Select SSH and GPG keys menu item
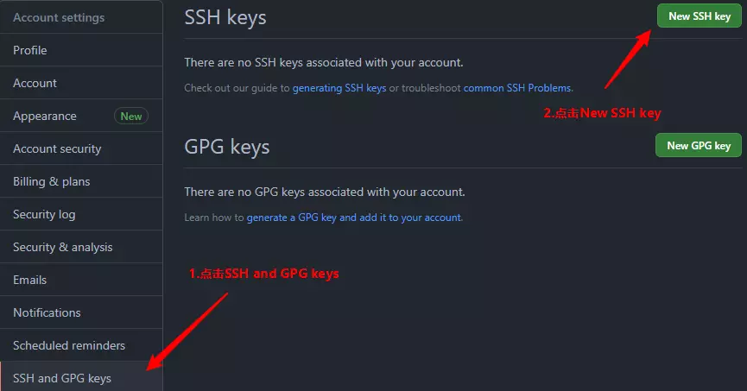Image resolution: width=747 pixels, height=391 pixels. [62, 378]
